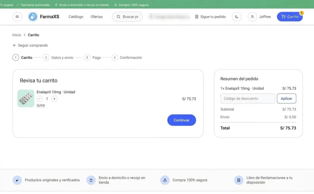This screenshot has width=314, height=194.
Task: Select step 2 Datos y envío
Action: point(58,57)
